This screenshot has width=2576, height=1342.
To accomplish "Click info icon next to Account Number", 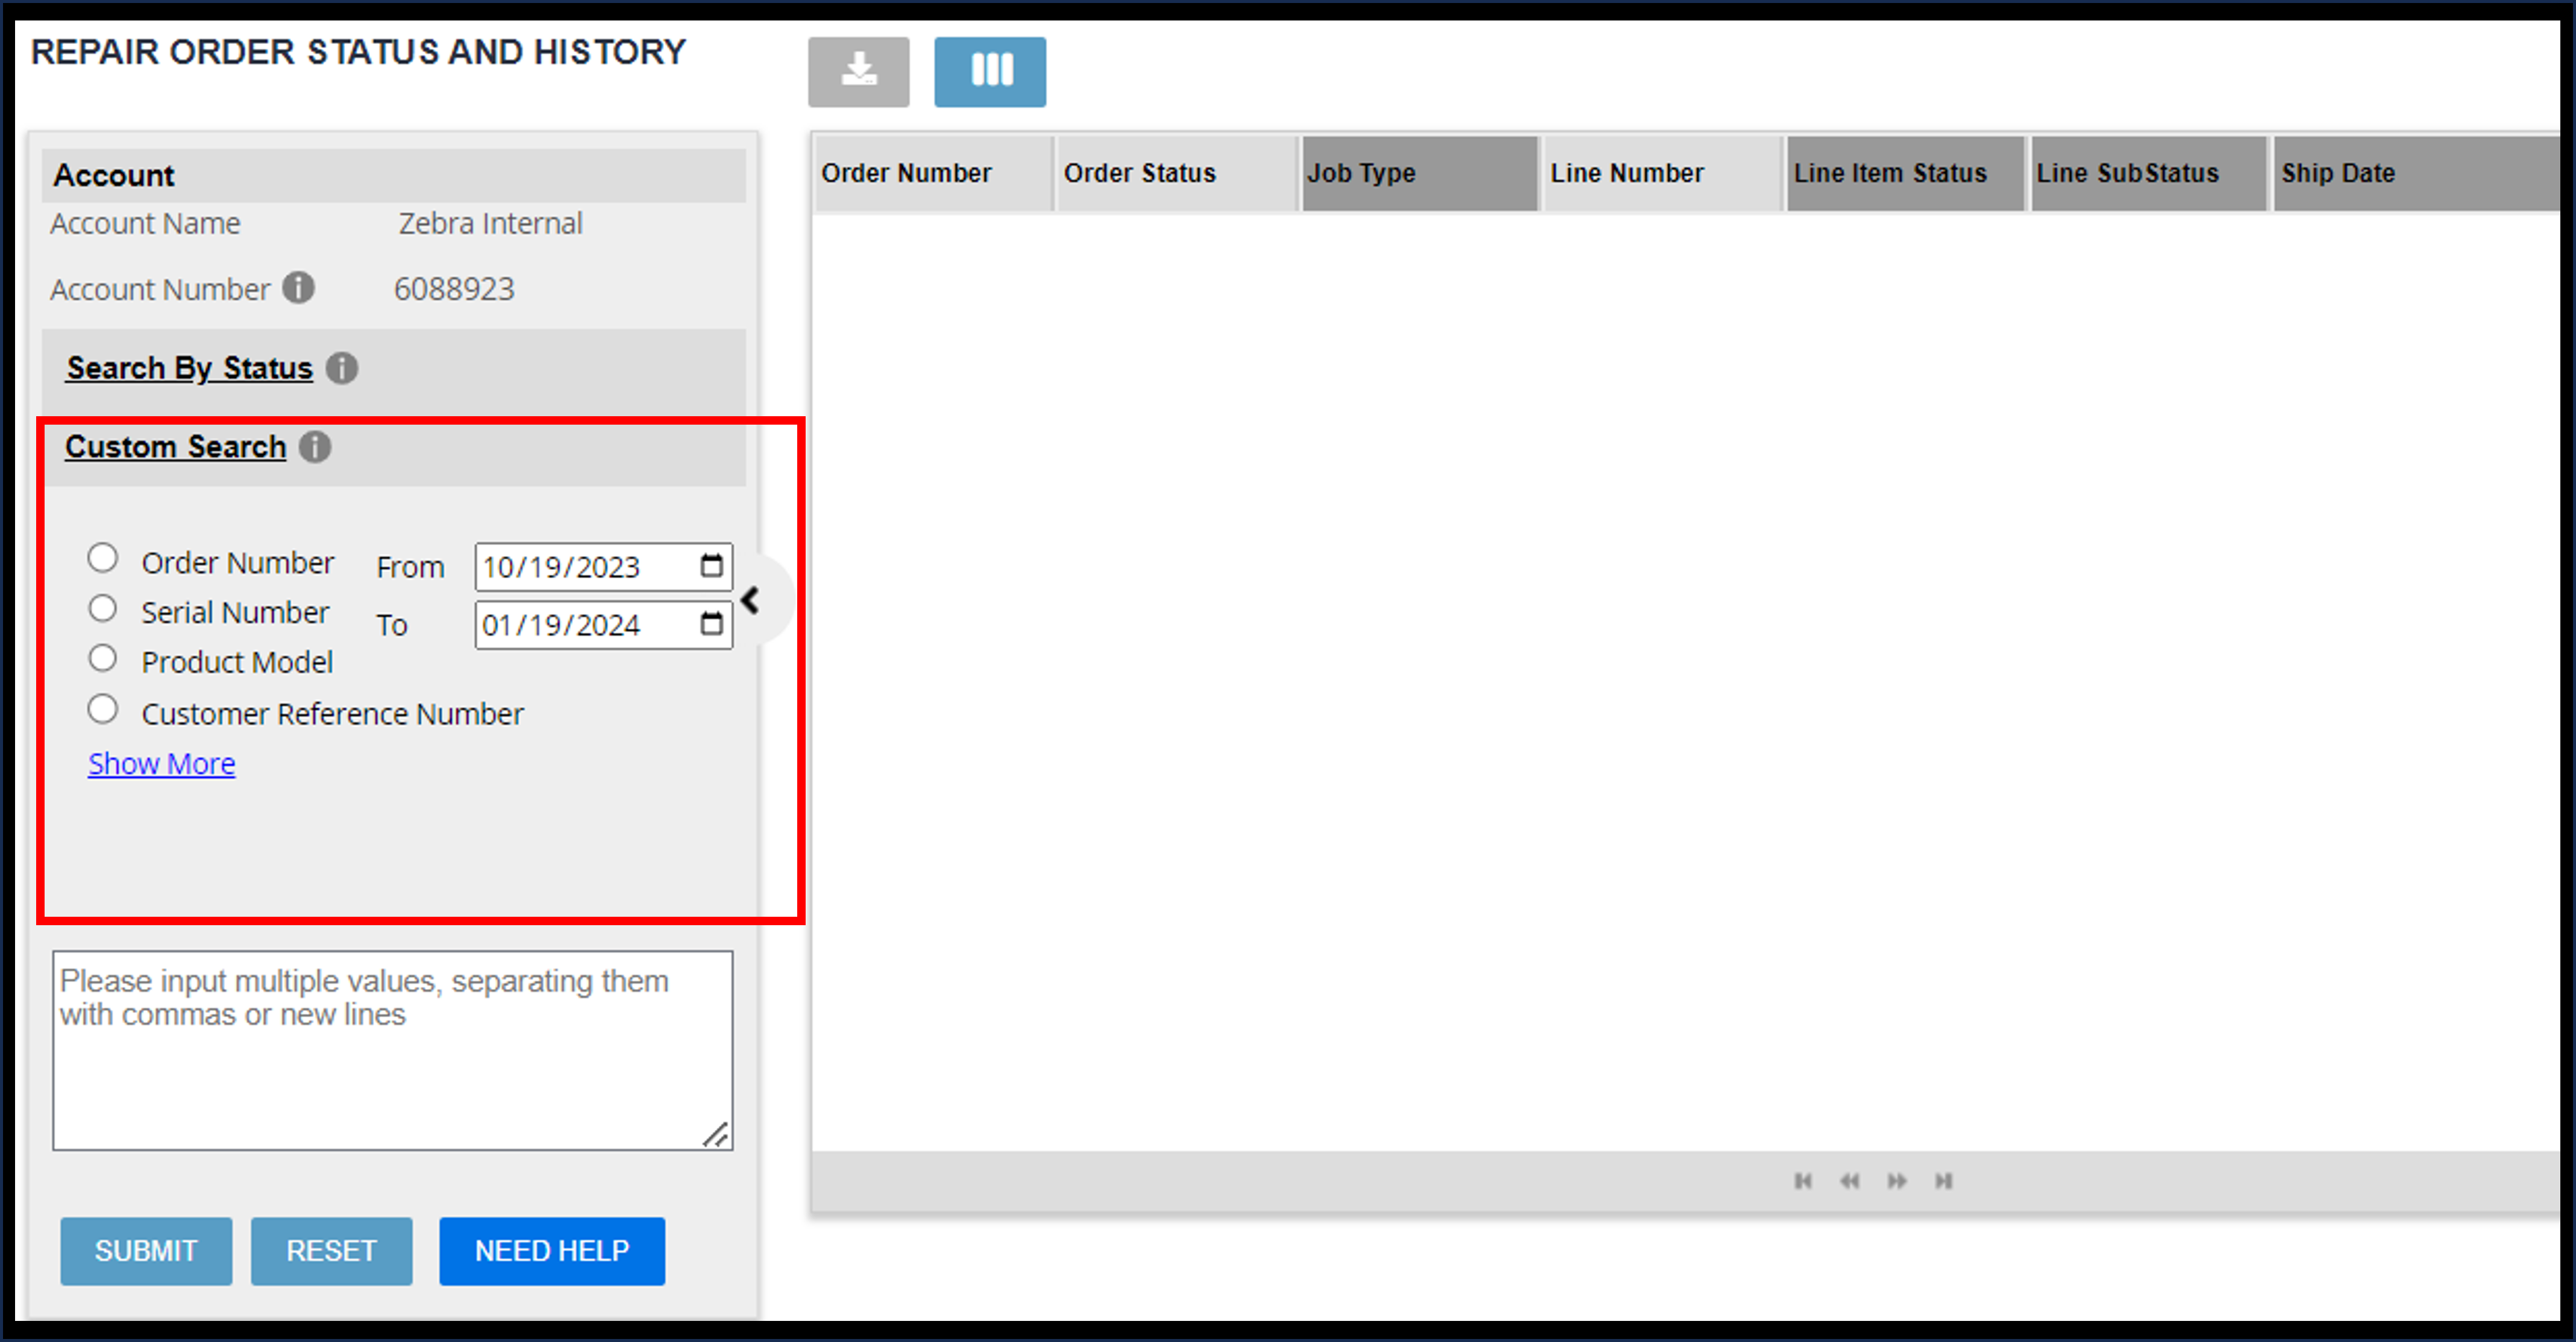I will [298, 288].
